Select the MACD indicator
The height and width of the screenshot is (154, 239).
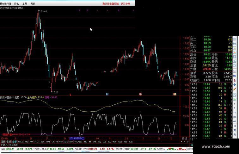point(21,142)
